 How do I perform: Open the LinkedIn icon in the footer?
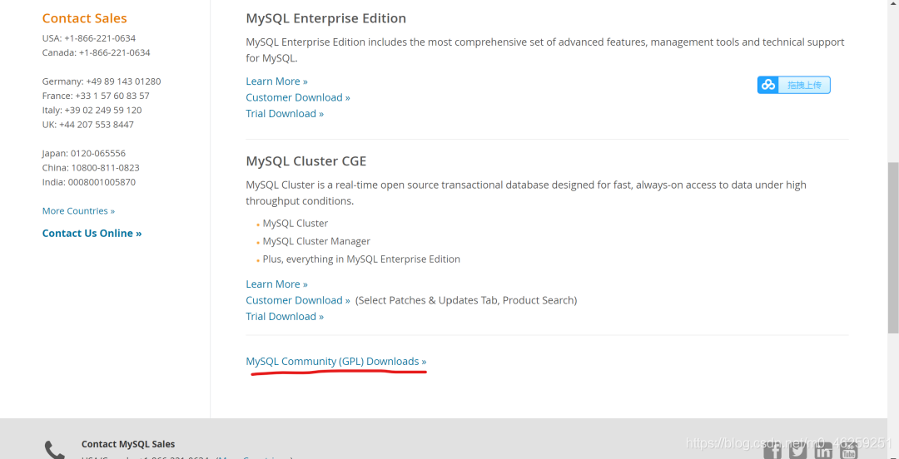(823, 452)
